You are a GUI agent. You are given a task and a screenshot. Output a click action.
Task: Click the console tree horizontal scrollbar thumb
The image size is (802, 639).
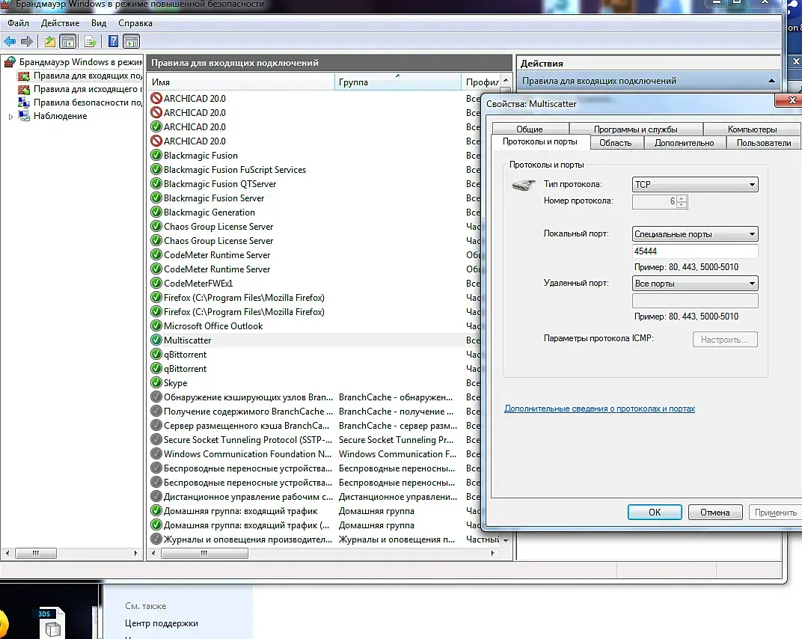[36, 553]
